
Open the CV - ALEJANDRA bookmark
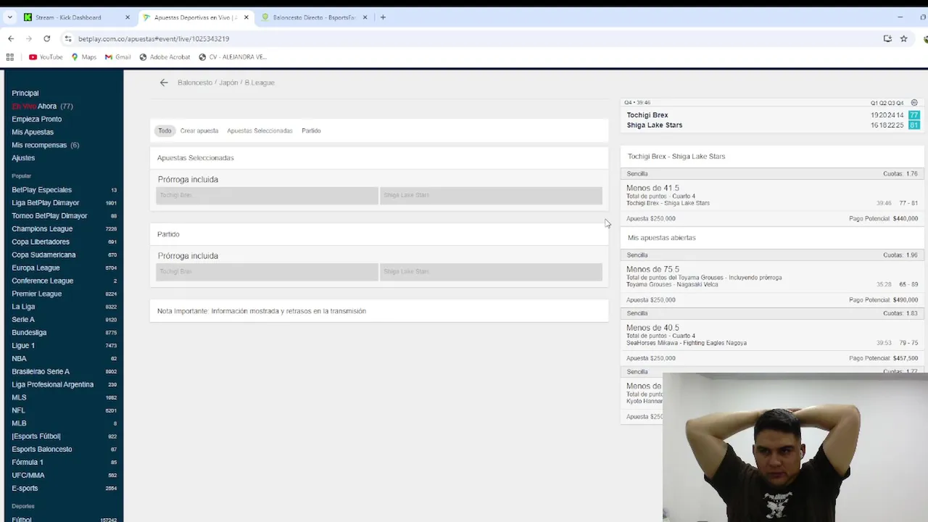(x=233, y=57)
